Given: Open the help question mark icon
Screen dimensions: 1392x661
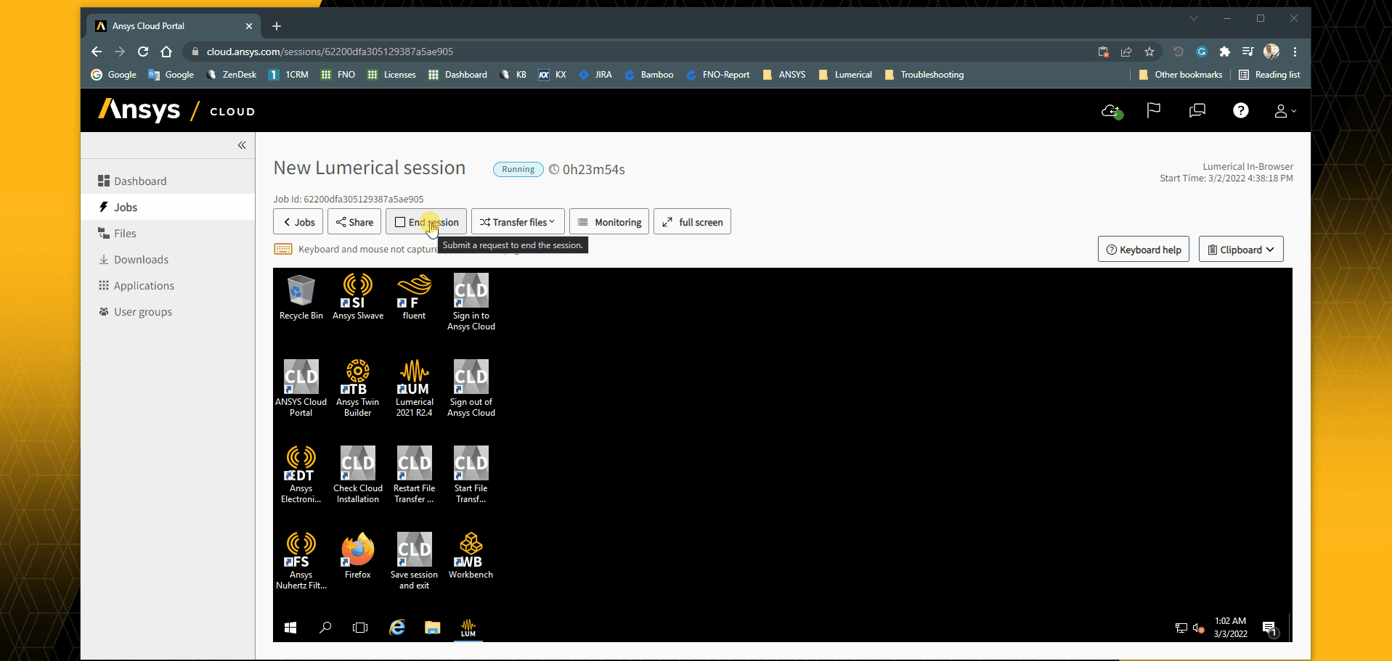Looking at the screenshot, I should tap(1241, 110).
